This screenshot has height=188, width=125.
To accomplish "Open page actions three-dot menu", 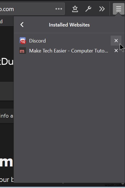I will (x=59, y=9).
